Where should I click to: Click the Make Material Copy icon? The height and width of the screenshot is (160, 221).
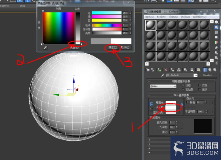(x=172, y=70)
